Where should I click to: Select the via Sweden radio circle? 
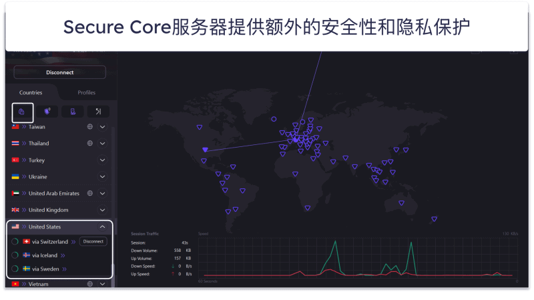(15, 269)
